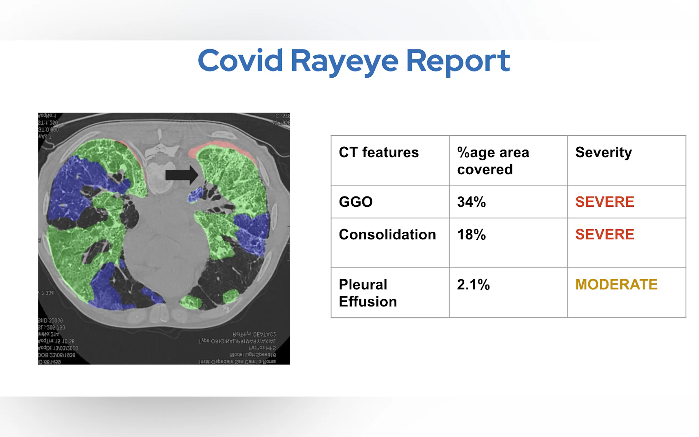
Task: Click the 'Consolidation' row label
Action: click(387, 234)
